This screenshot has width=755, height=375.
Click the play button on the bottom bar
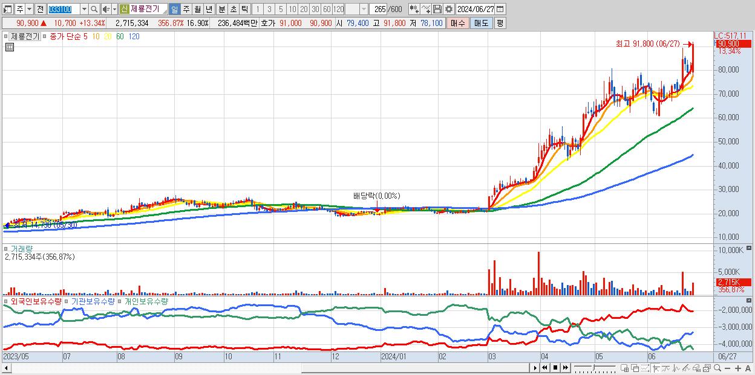[x=535, y=368]
